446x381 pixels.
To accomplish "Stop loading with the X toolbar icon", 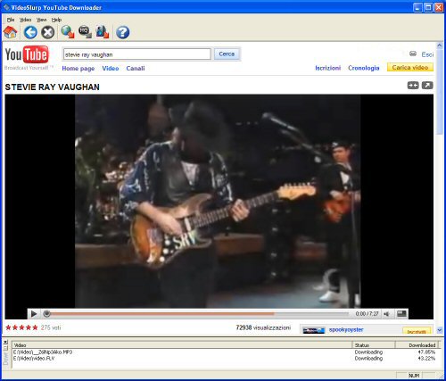I will [x=47, y=32].
